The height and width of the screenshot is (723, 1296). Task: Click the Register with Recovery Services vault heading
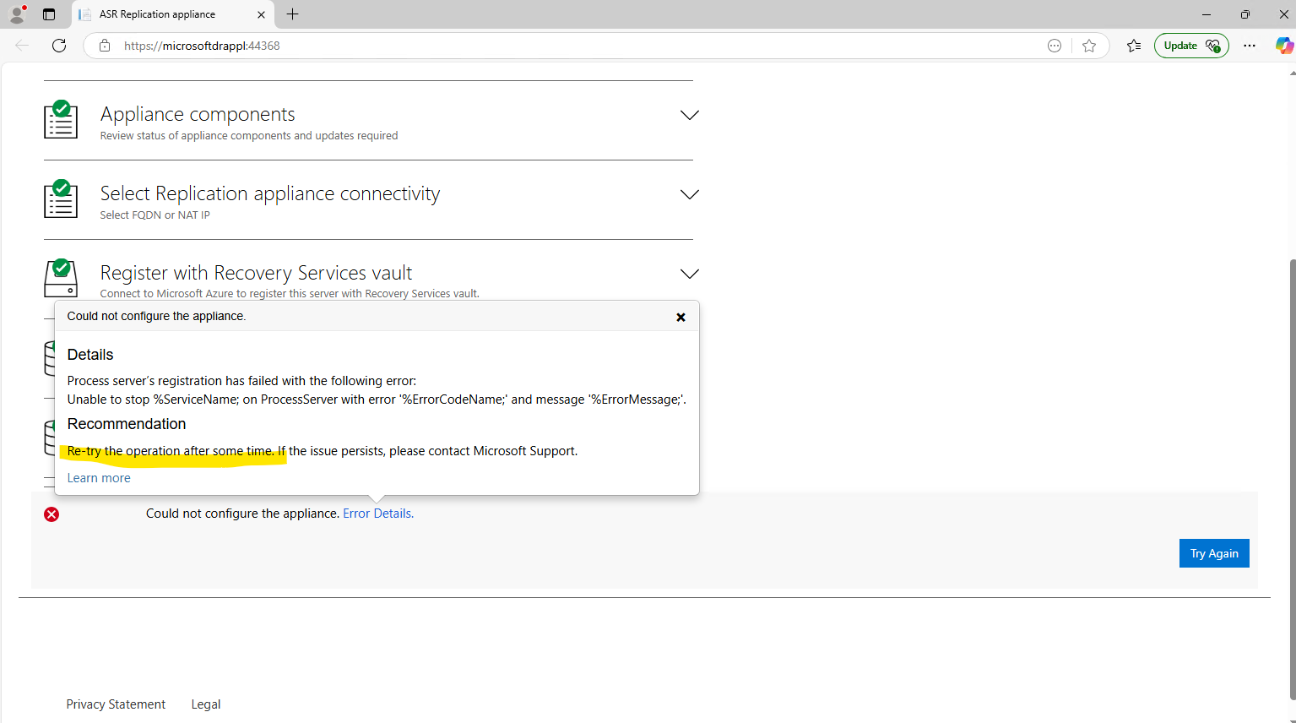[256, 273]
